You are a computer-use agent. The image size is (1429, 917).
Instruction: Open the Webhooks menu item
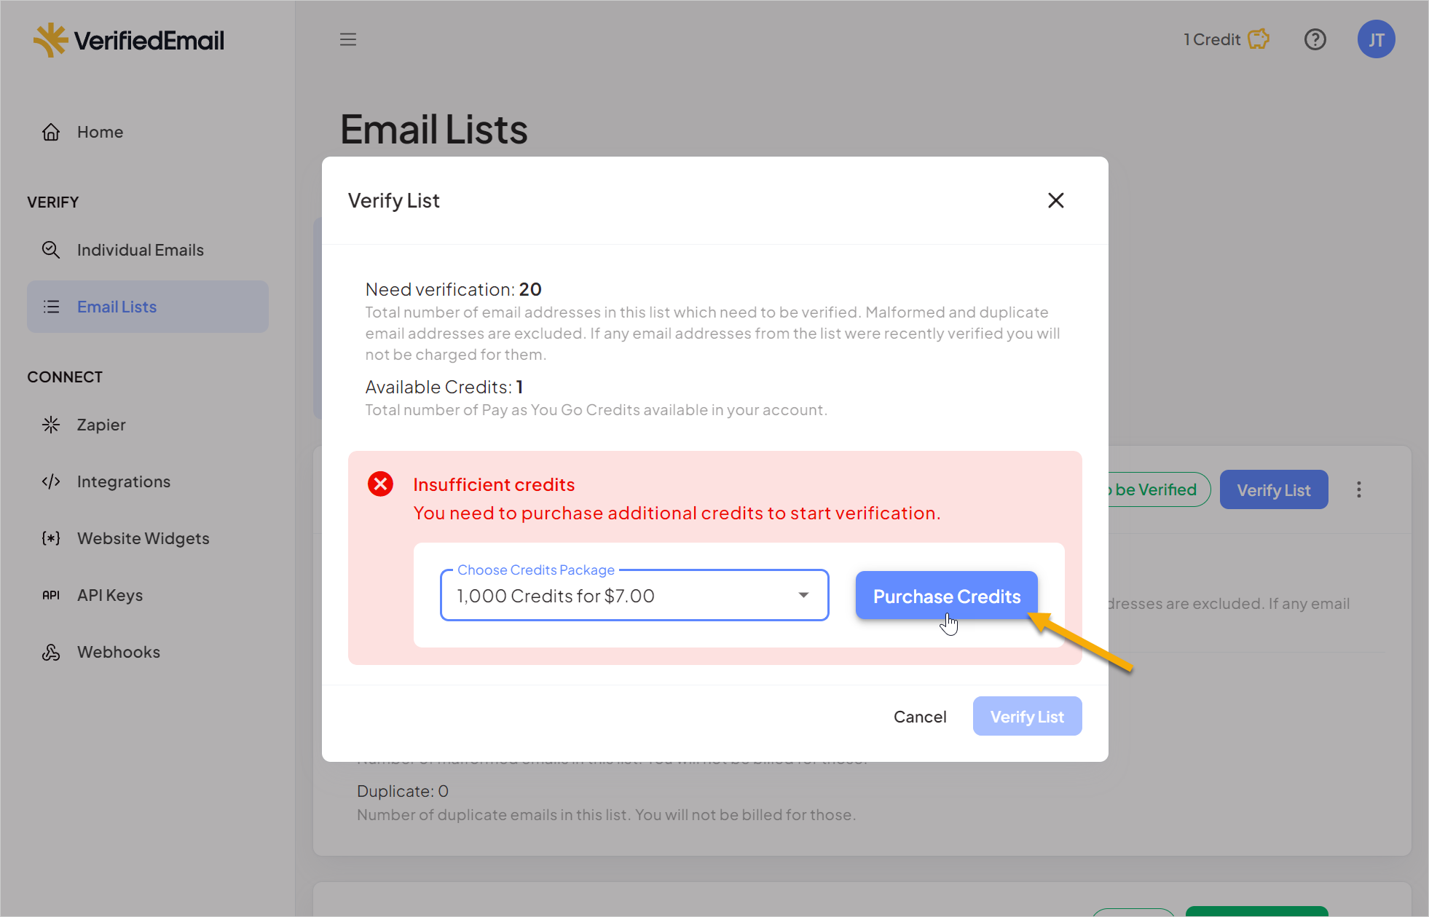119,651
